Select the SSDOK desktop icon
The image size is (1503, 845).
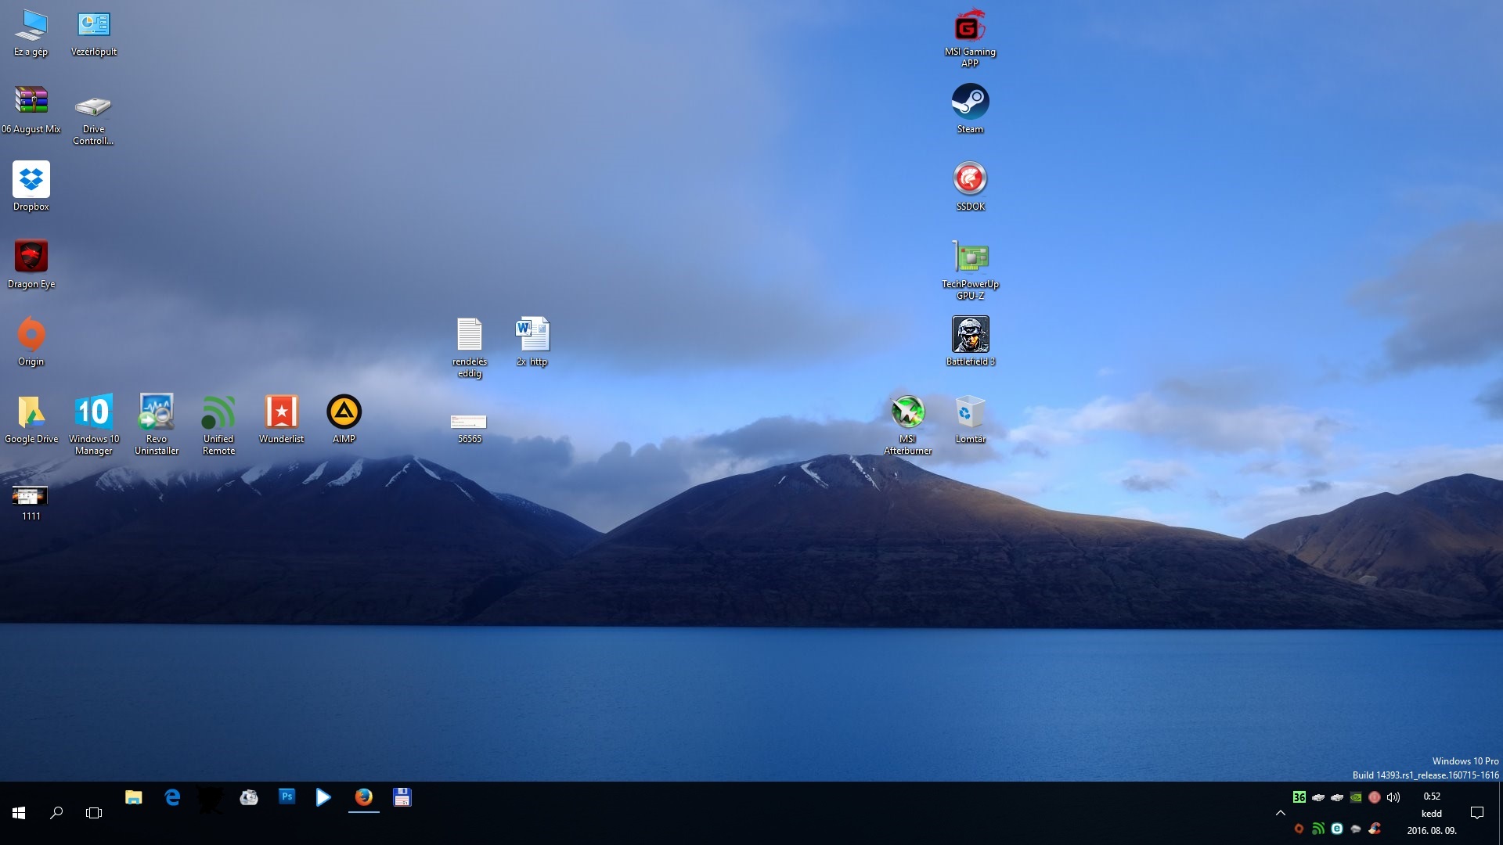click(x=971, y=188)
